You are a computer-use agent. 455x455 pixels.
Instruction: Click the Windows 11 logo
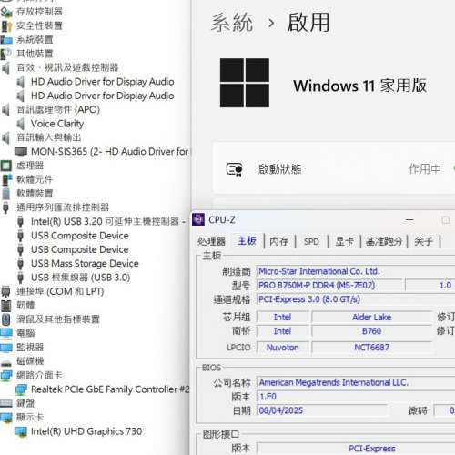(245, 83)
